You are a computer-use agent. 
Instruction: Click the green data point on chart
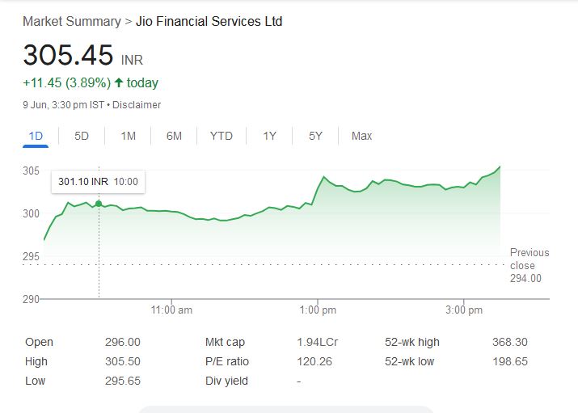[99, 204]
